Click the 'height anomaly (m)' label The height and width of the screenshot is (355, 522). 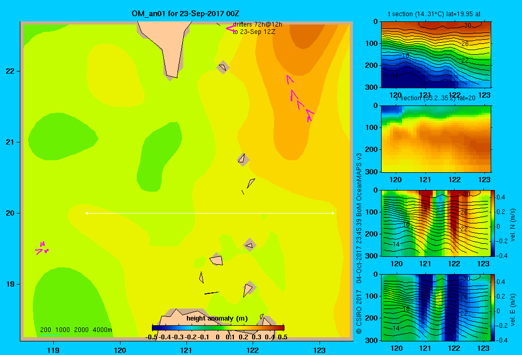click(x=217, y=318)
